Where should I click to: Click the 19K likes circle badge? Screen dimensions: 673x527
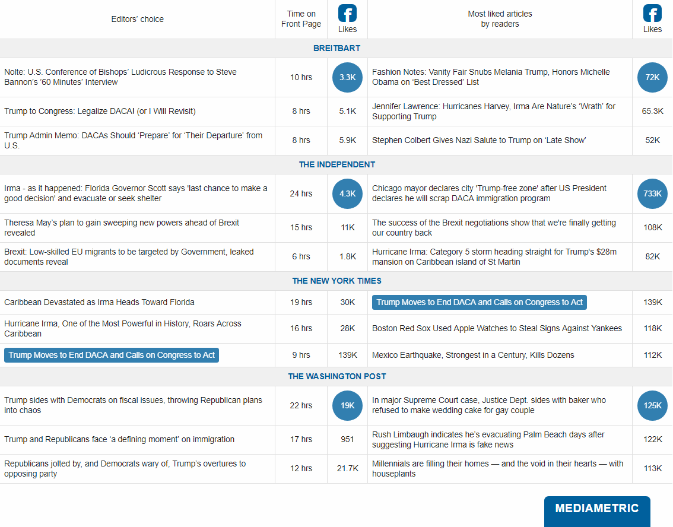[x=347, y=405]
